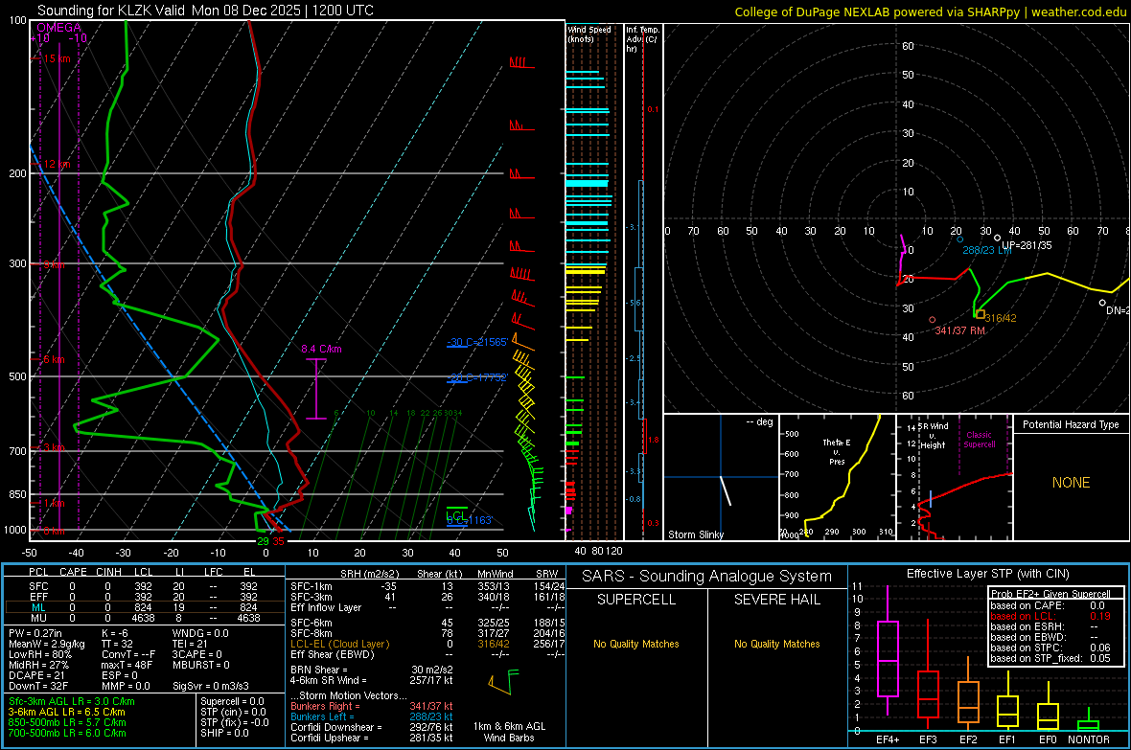This screenshot has height=750, width=1131.
Task: Click the 'K = -6' index value
Action: pyautogui.click(x=115, y=633)
